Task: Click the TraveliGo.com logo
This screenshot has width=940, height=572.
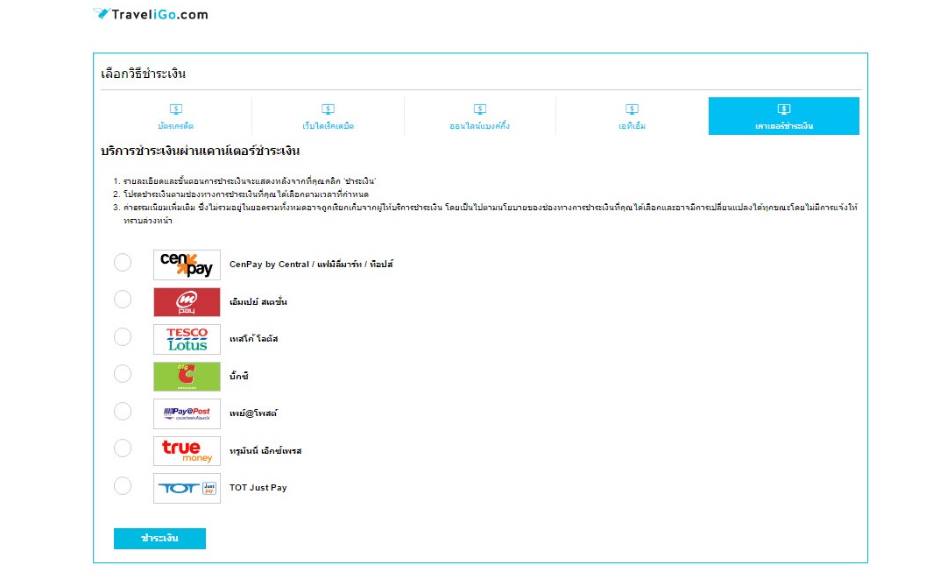Action: [x=150, y=14]
